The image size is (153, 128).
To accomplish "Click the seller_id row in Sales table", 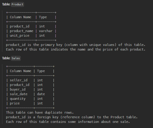I will [x=30, y=80].
